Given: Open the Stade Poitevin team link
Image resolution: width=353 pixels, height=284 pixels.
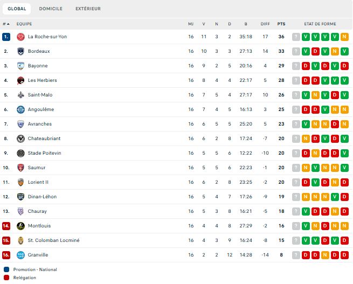Looking at the screenshot, I should point(44,153).
